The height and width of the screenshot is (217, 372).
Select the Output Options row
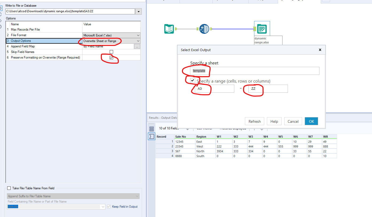tap(73, 41)
